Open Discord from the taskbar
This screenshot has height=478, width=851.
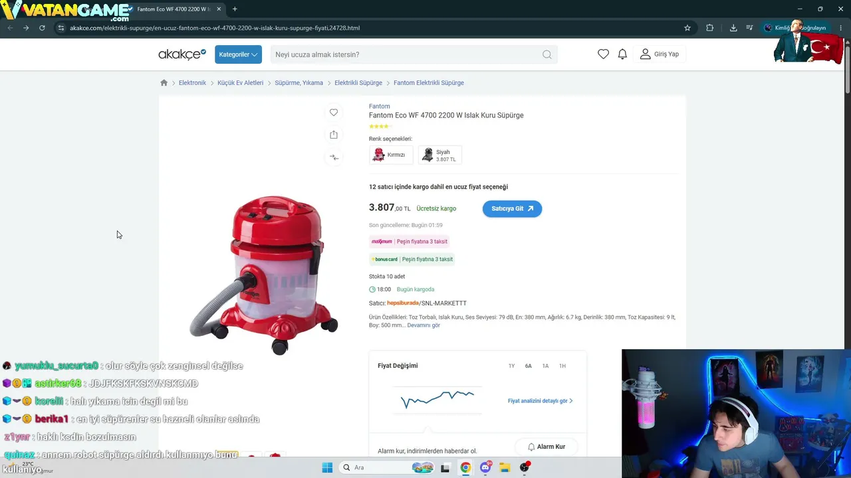pos(485,467)
